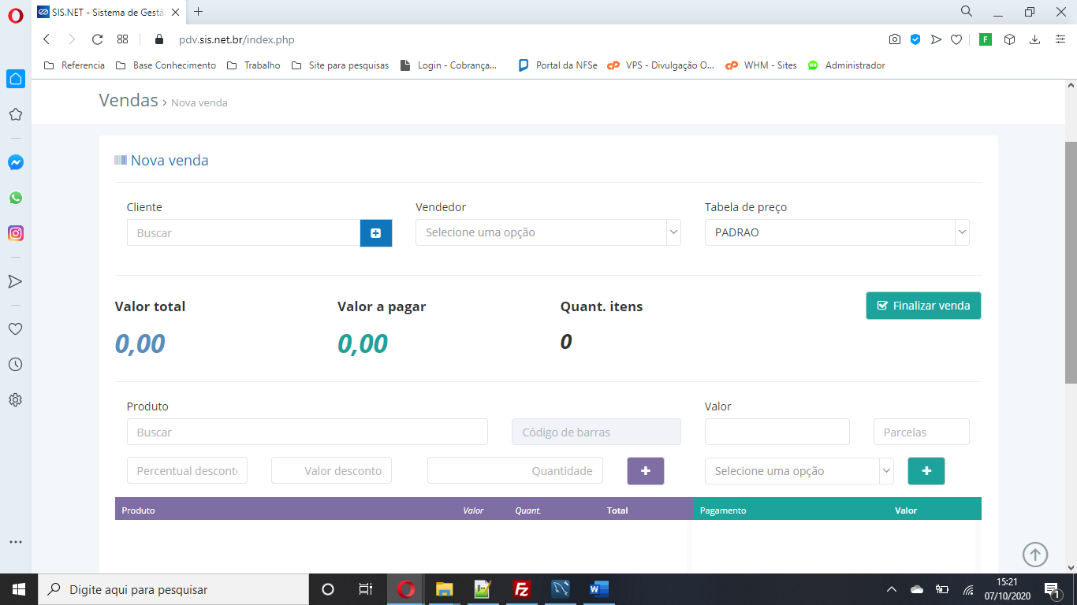
Task: Open Opera sidebar home icon
Action: click(15, 79)
